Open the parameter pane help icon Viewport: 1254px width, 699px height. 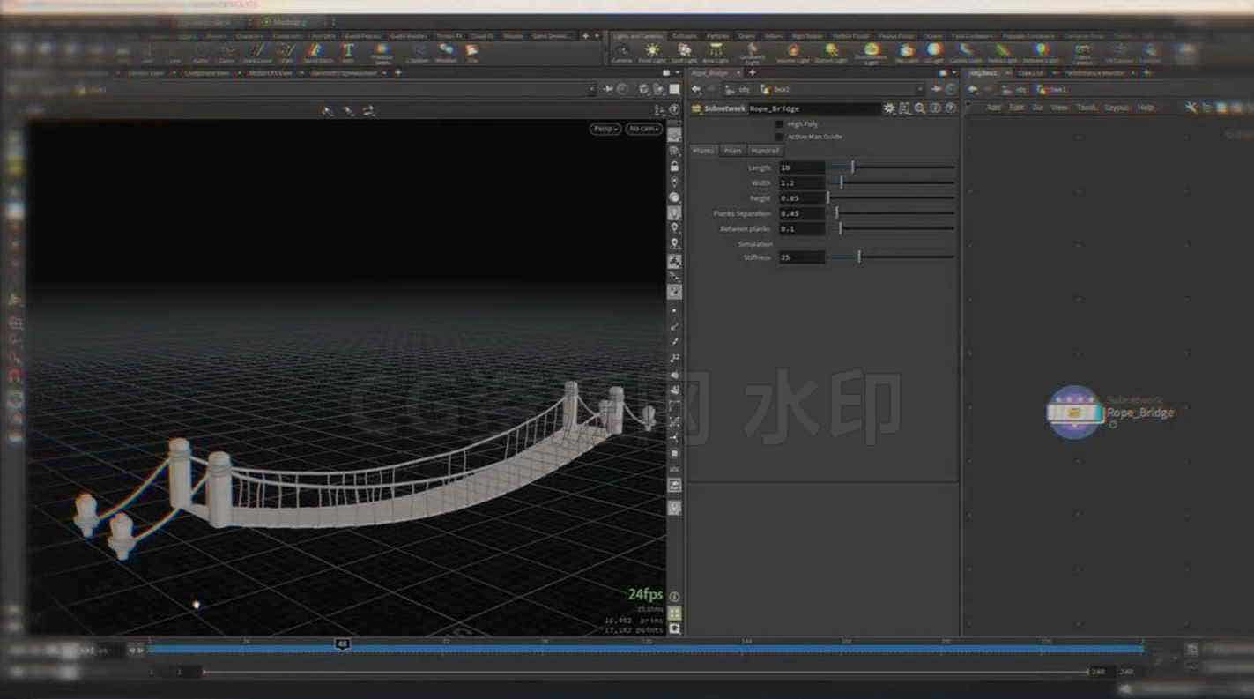(951, 108)
